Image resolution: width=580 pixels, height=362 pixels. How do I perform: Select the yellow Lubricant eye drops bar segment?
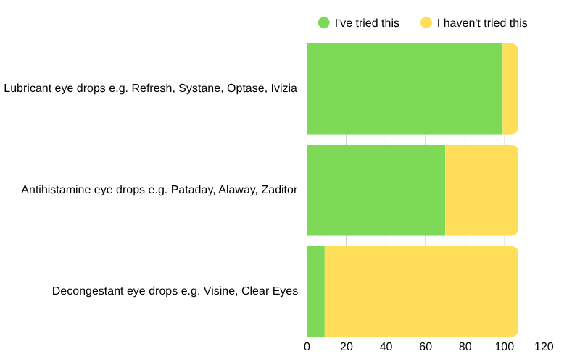pyautogui.click(x=510, y=88)
